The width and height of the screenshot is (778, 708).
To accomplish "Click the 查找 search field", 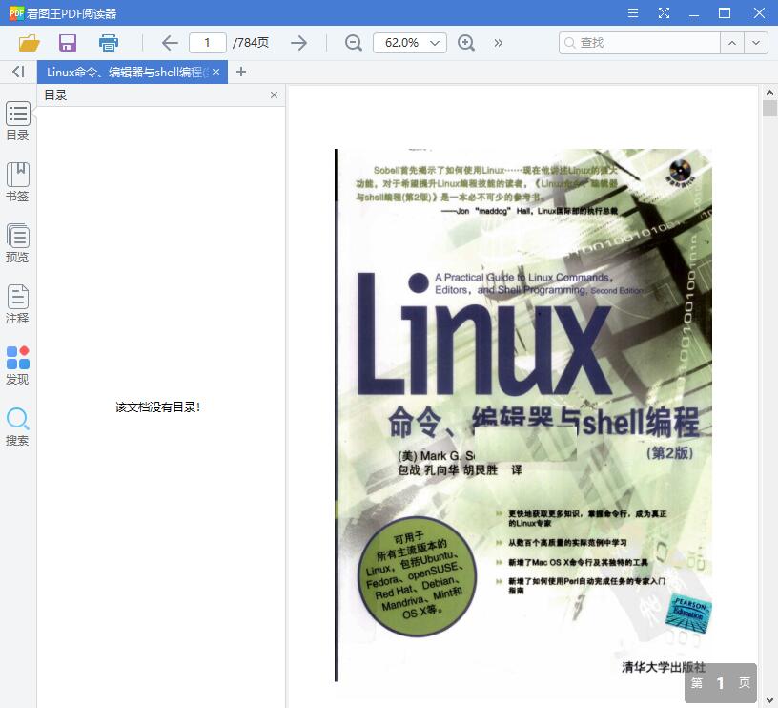I will [x=639, y=43].
